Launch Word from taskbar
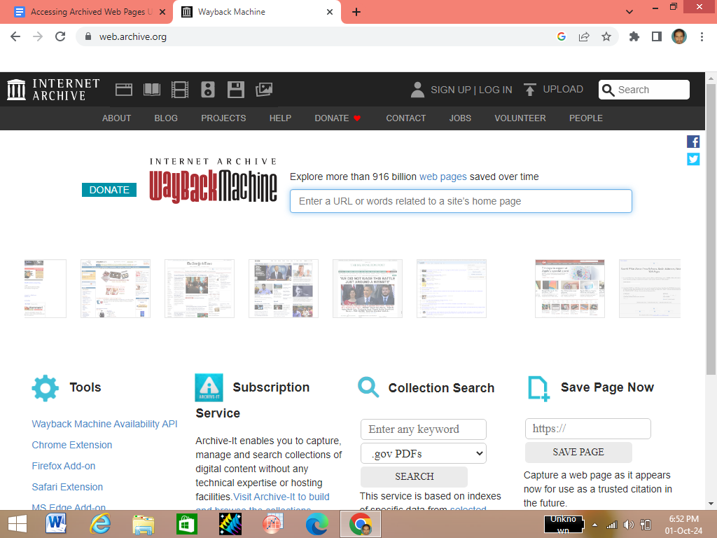This screenshot has width=717, height=538. coord(56,524)
